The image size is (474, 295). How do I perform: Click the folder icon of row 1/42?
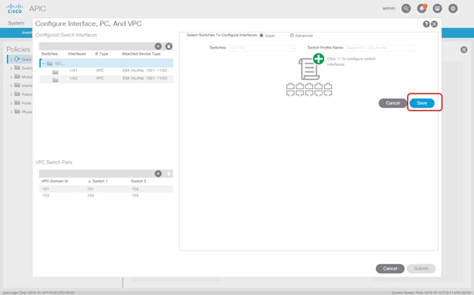[x=55, y=80]
